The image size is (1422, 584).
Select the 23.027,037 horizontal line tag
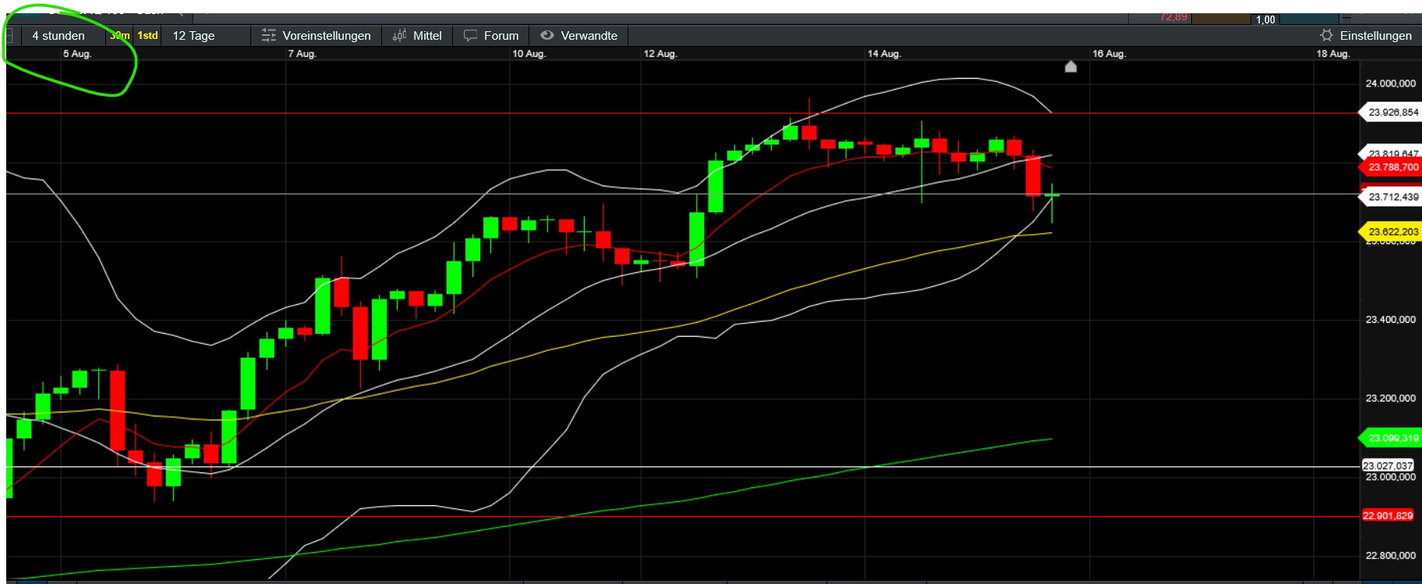pos(1388,465)
